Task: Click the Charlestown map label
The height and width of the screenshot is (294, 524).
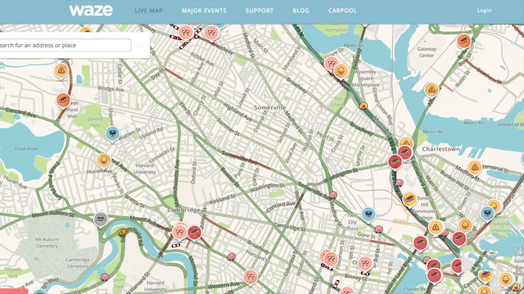Action: tap(441, 149)
